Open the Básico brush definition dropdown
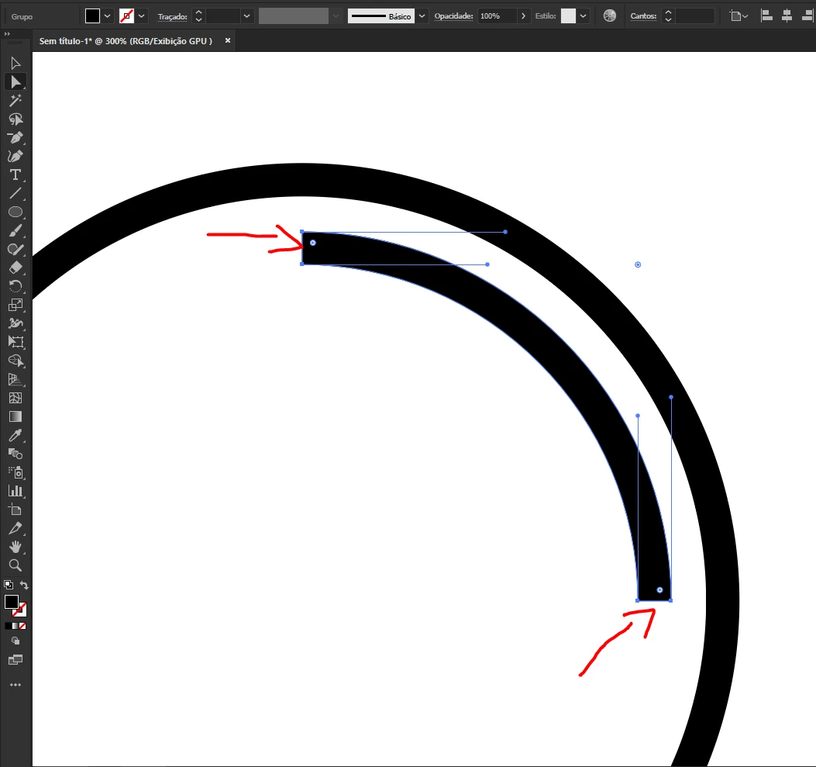The height and width of the screenshot is (767, 816). coord(422,16)
